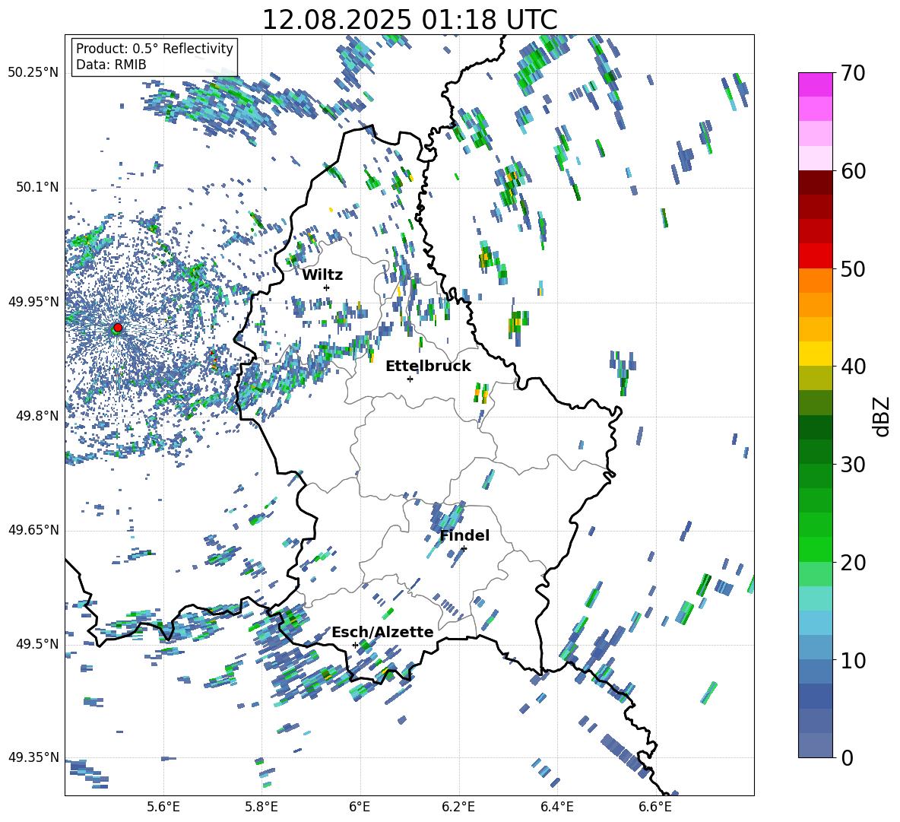Image resolution: width=900 pixels, height=822 pixels.
Task: Click the 'Product: 0.5° Reflectivity' text
Action: [154, 48]
